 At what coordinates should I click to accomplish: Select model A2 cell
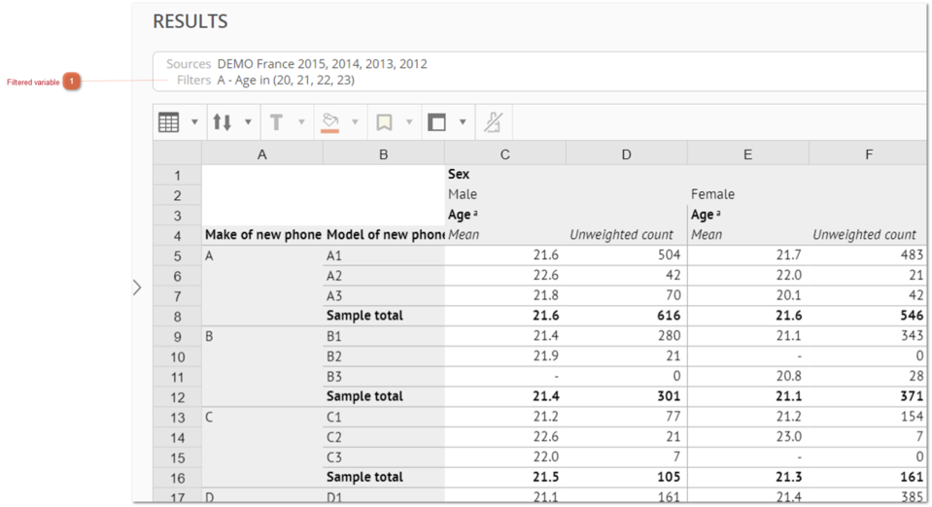tap(383, 276)
